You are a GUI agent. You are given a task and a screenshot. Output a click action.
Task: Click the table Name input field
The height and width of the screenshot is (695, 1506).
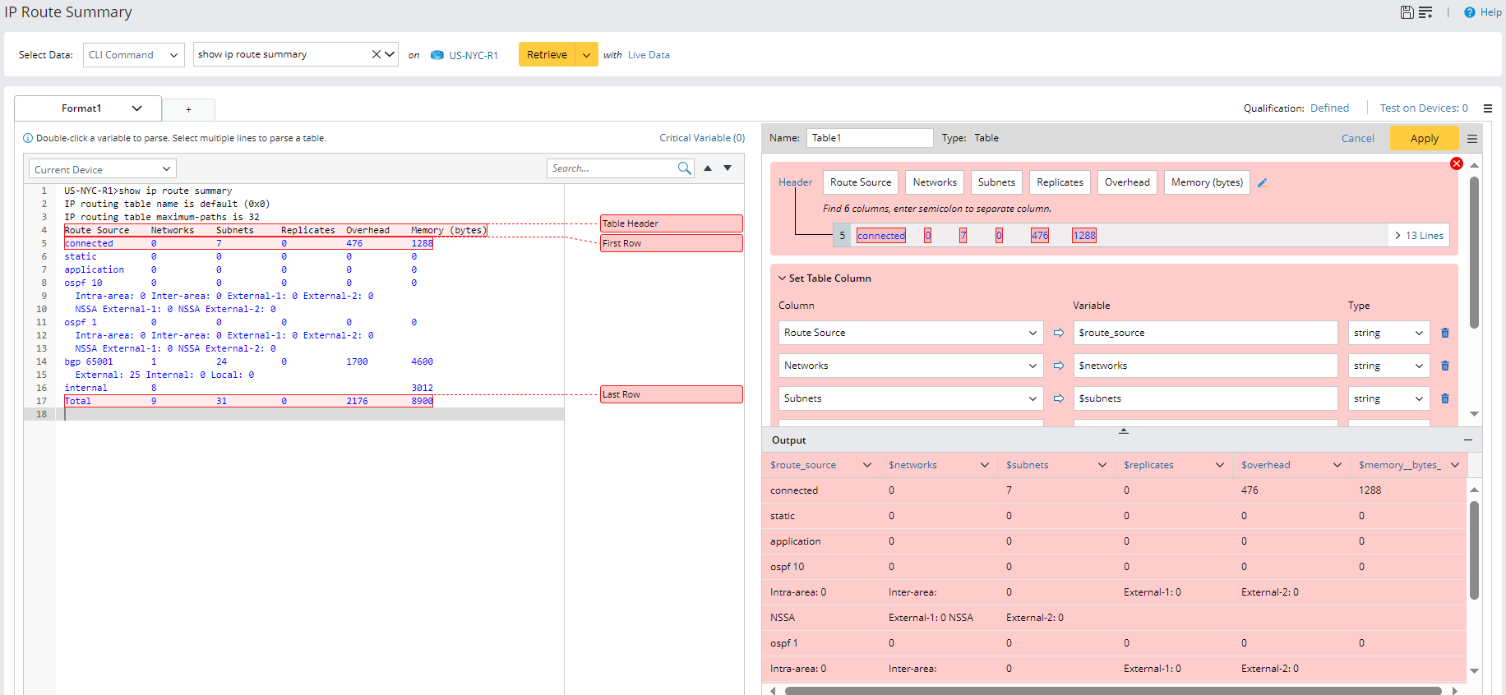tap(869, 138)
